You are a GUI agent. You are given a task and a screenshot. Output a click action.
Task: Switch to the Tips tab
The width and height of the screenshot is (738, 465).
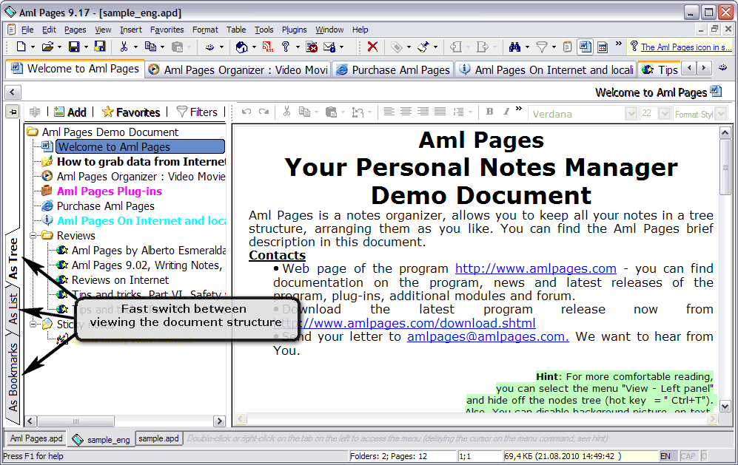(660, 70)
